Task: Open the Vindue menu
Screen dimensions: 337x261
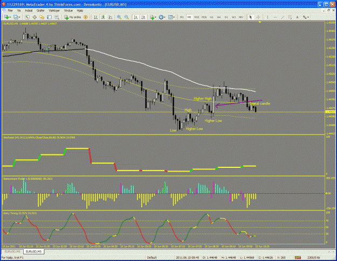Action: point(68,10)
